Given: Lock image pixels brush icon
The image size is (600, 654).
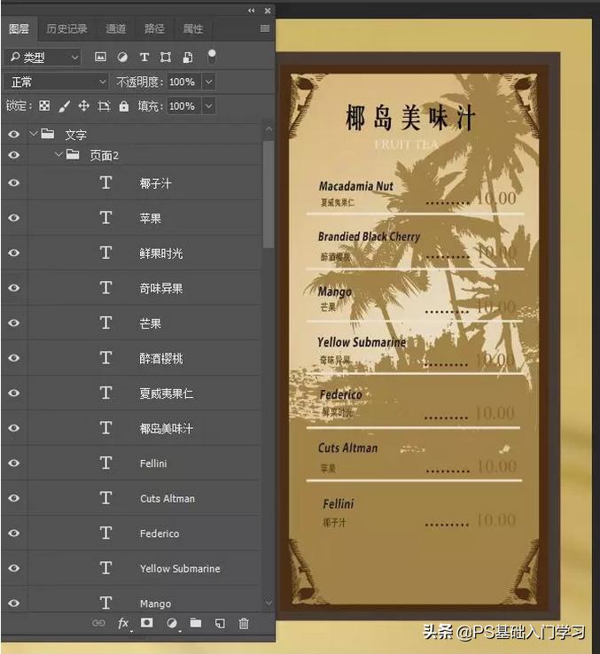Looking at the screenshot, I should (x=64, y=106).
